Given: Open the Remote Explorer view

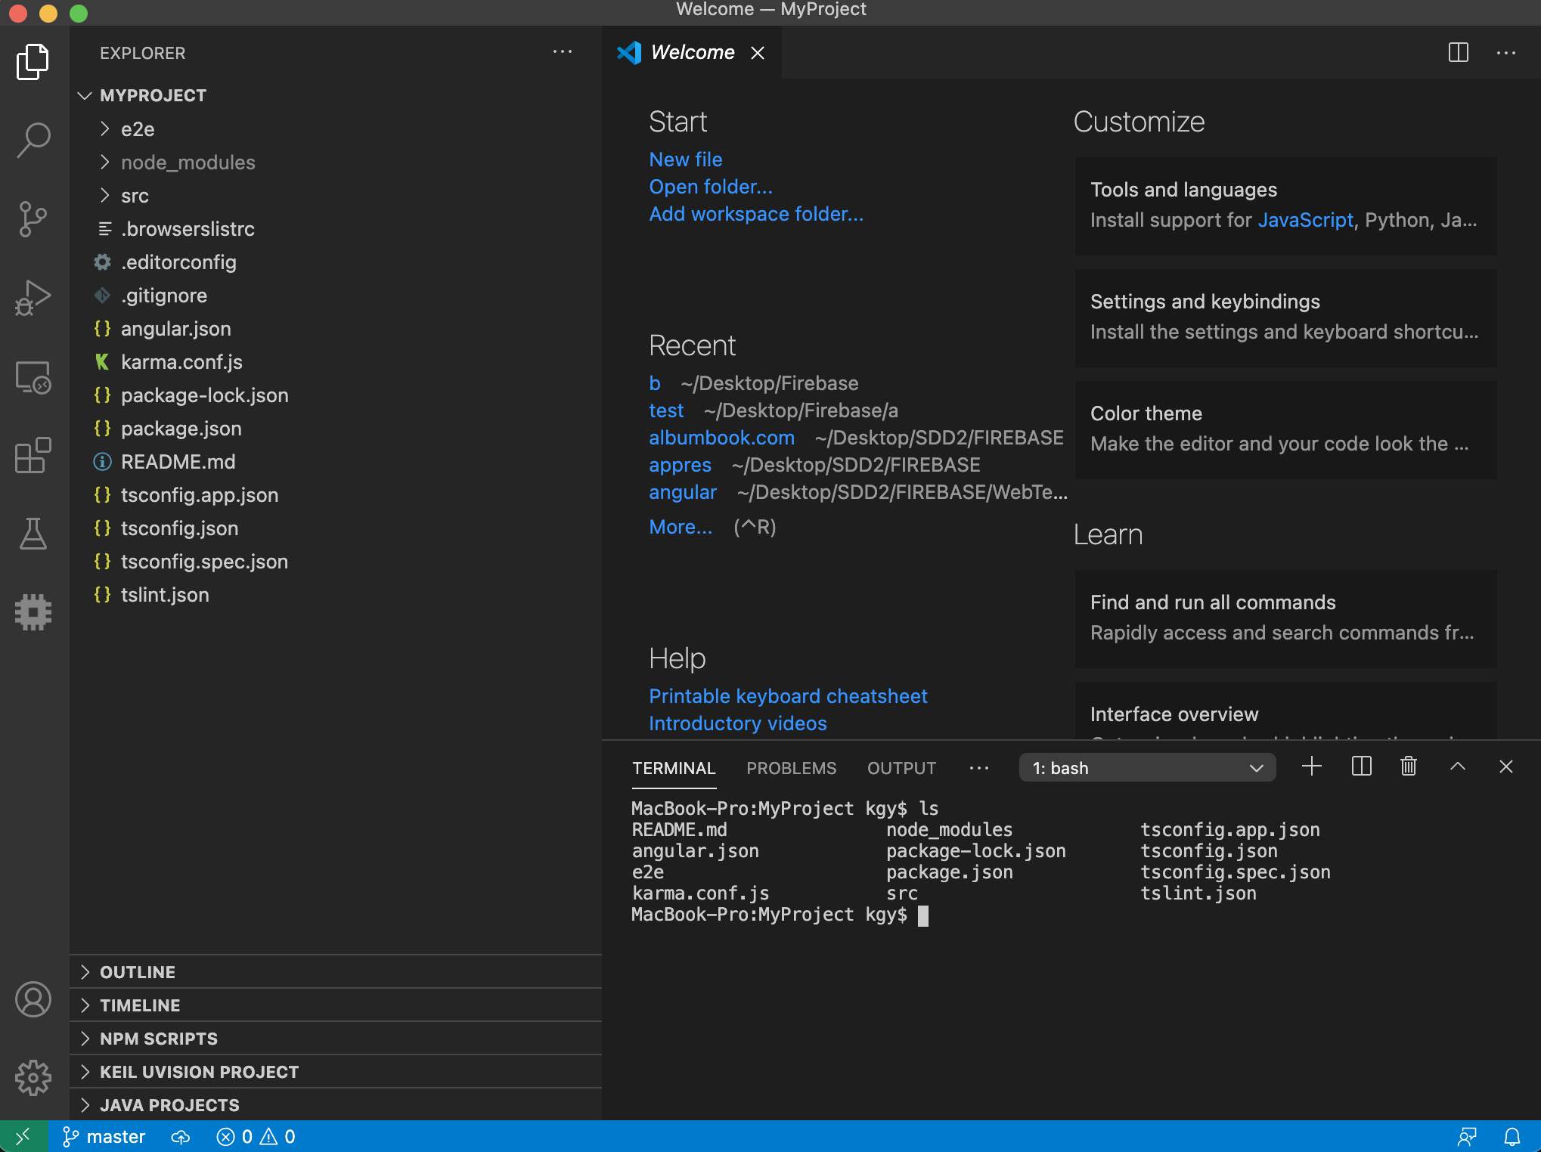Looking at the screenshot, I should (33, 376).
